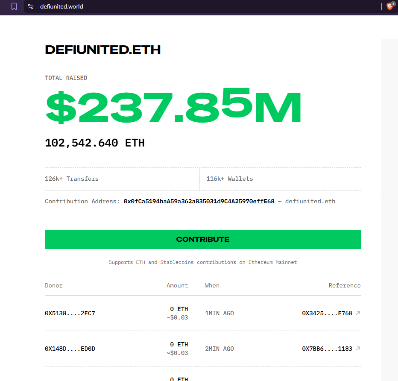This screenshot has height=381, width=398.
Task: Click the When column header
Action: tap(212, 285)
